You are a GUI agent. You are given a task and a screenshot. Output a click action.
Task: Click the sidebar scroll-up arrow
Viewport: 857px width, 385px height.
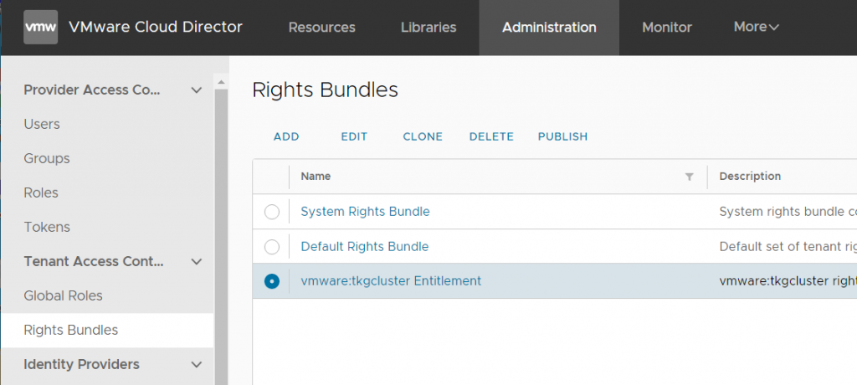coord(221,83)
